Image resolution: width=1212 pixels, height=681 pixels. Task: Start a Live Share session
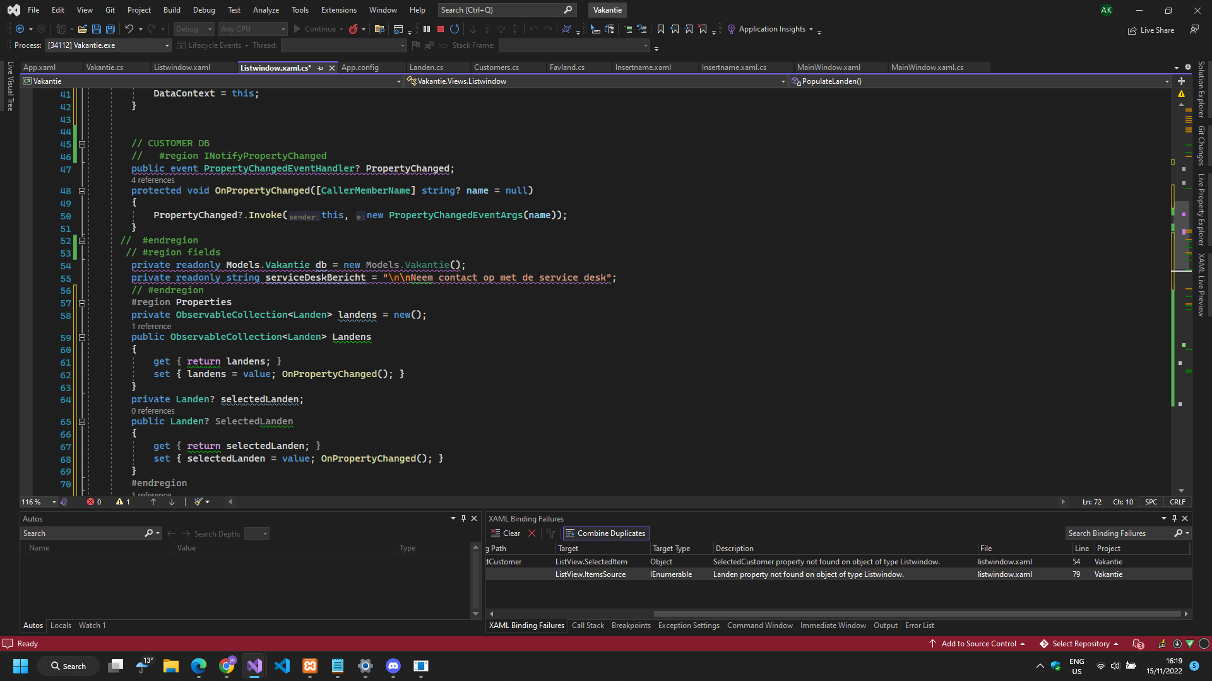[x=1151, y=30]
